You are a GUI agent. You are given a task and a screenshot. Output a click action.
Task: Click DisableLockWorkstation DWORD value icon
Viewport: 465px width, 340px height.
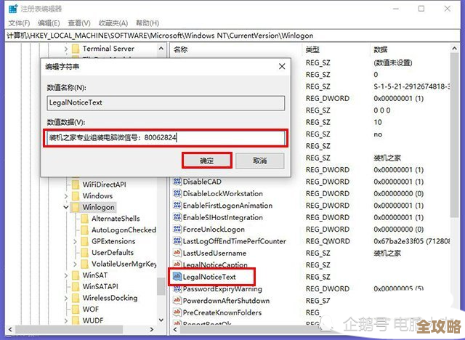click(177, 193)
